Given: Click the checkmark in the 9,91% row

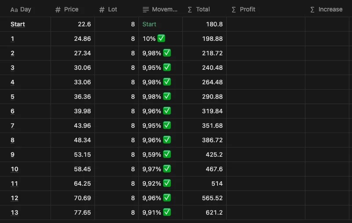Looking at the screenshot, I should [x=167, y=212].
